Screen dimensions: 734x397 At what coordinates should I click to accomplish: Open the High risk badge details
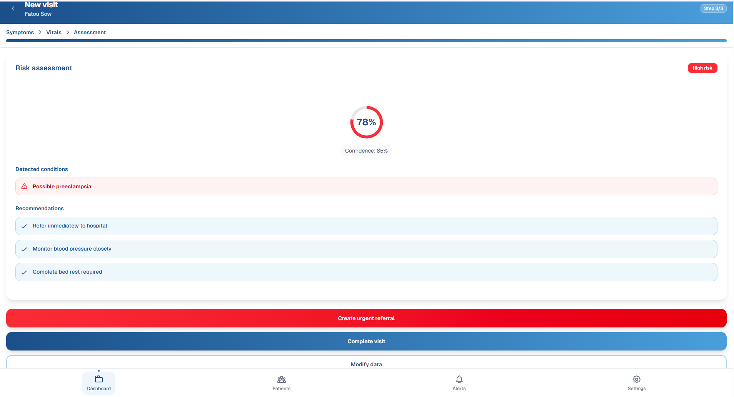click(702, 68)
